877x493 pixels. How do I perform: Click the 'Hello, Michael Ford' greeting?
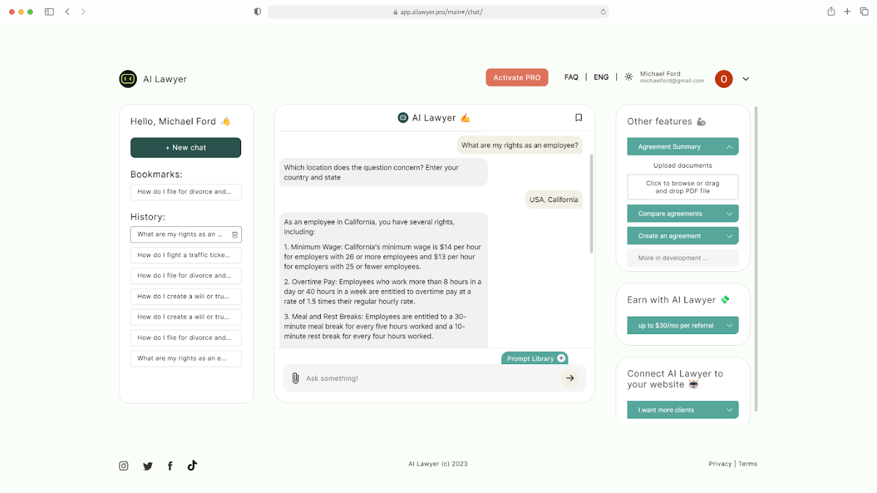[180, 121]
